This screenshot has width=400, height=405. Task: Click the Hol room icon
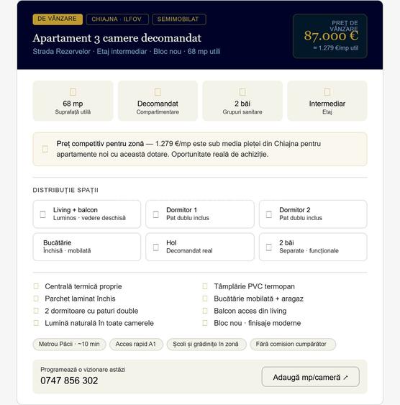point(155,247)
